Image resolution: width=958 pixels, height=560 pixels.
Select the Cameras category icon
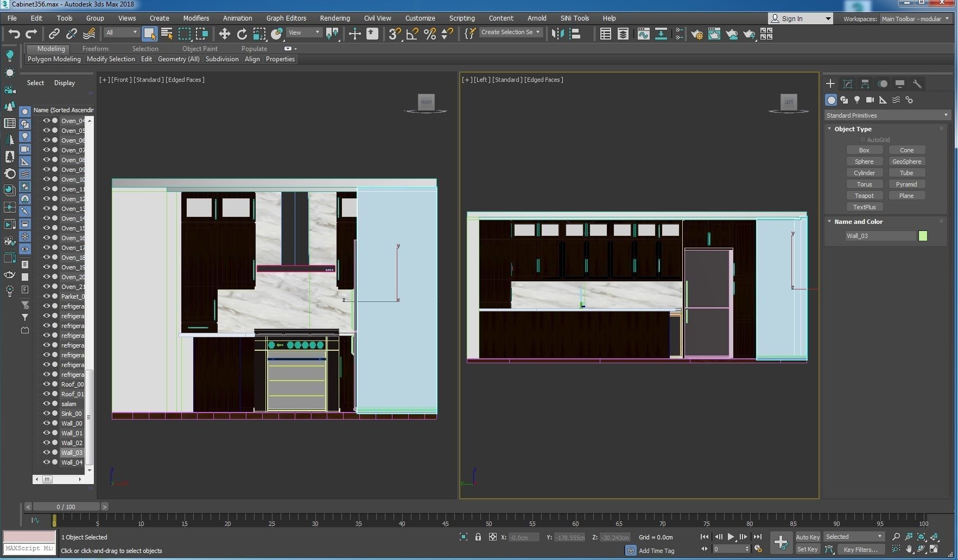click(x=870, y=100)
